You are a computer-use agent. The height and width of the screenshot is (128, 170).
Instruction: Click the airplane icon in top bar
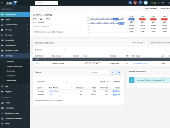[x=163, y=3]
